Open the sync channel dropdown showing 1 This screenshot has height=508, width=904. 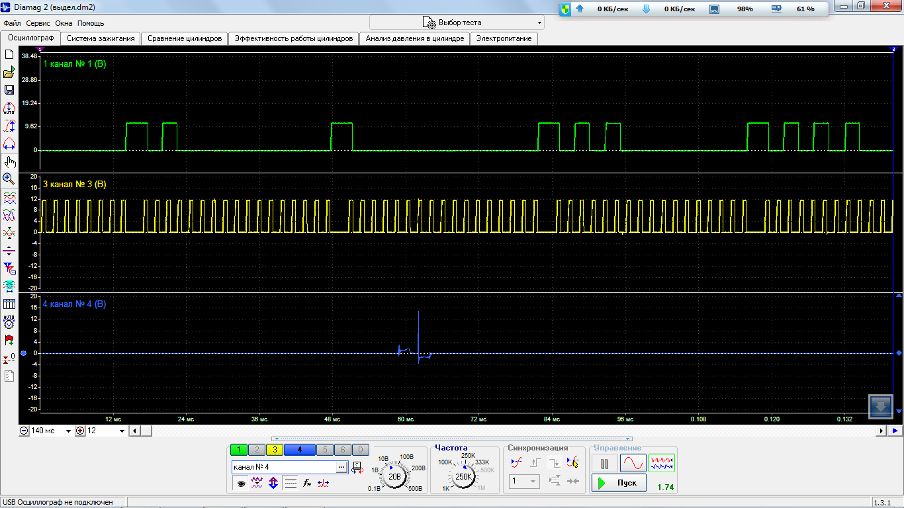(524, 482)
